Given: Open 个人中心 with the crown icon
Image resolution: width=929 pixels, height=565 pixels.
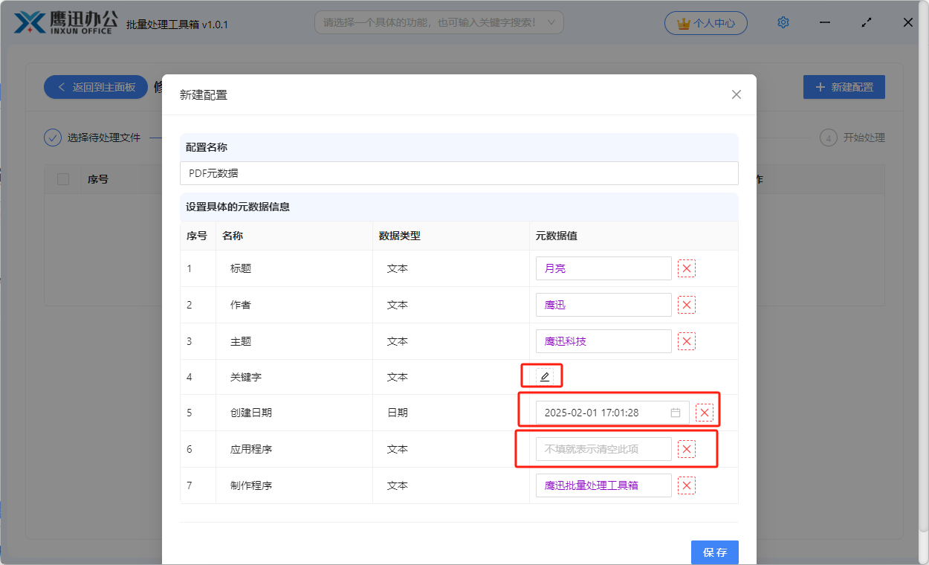Looking at the screenshot, I should [x=705, y=23].
